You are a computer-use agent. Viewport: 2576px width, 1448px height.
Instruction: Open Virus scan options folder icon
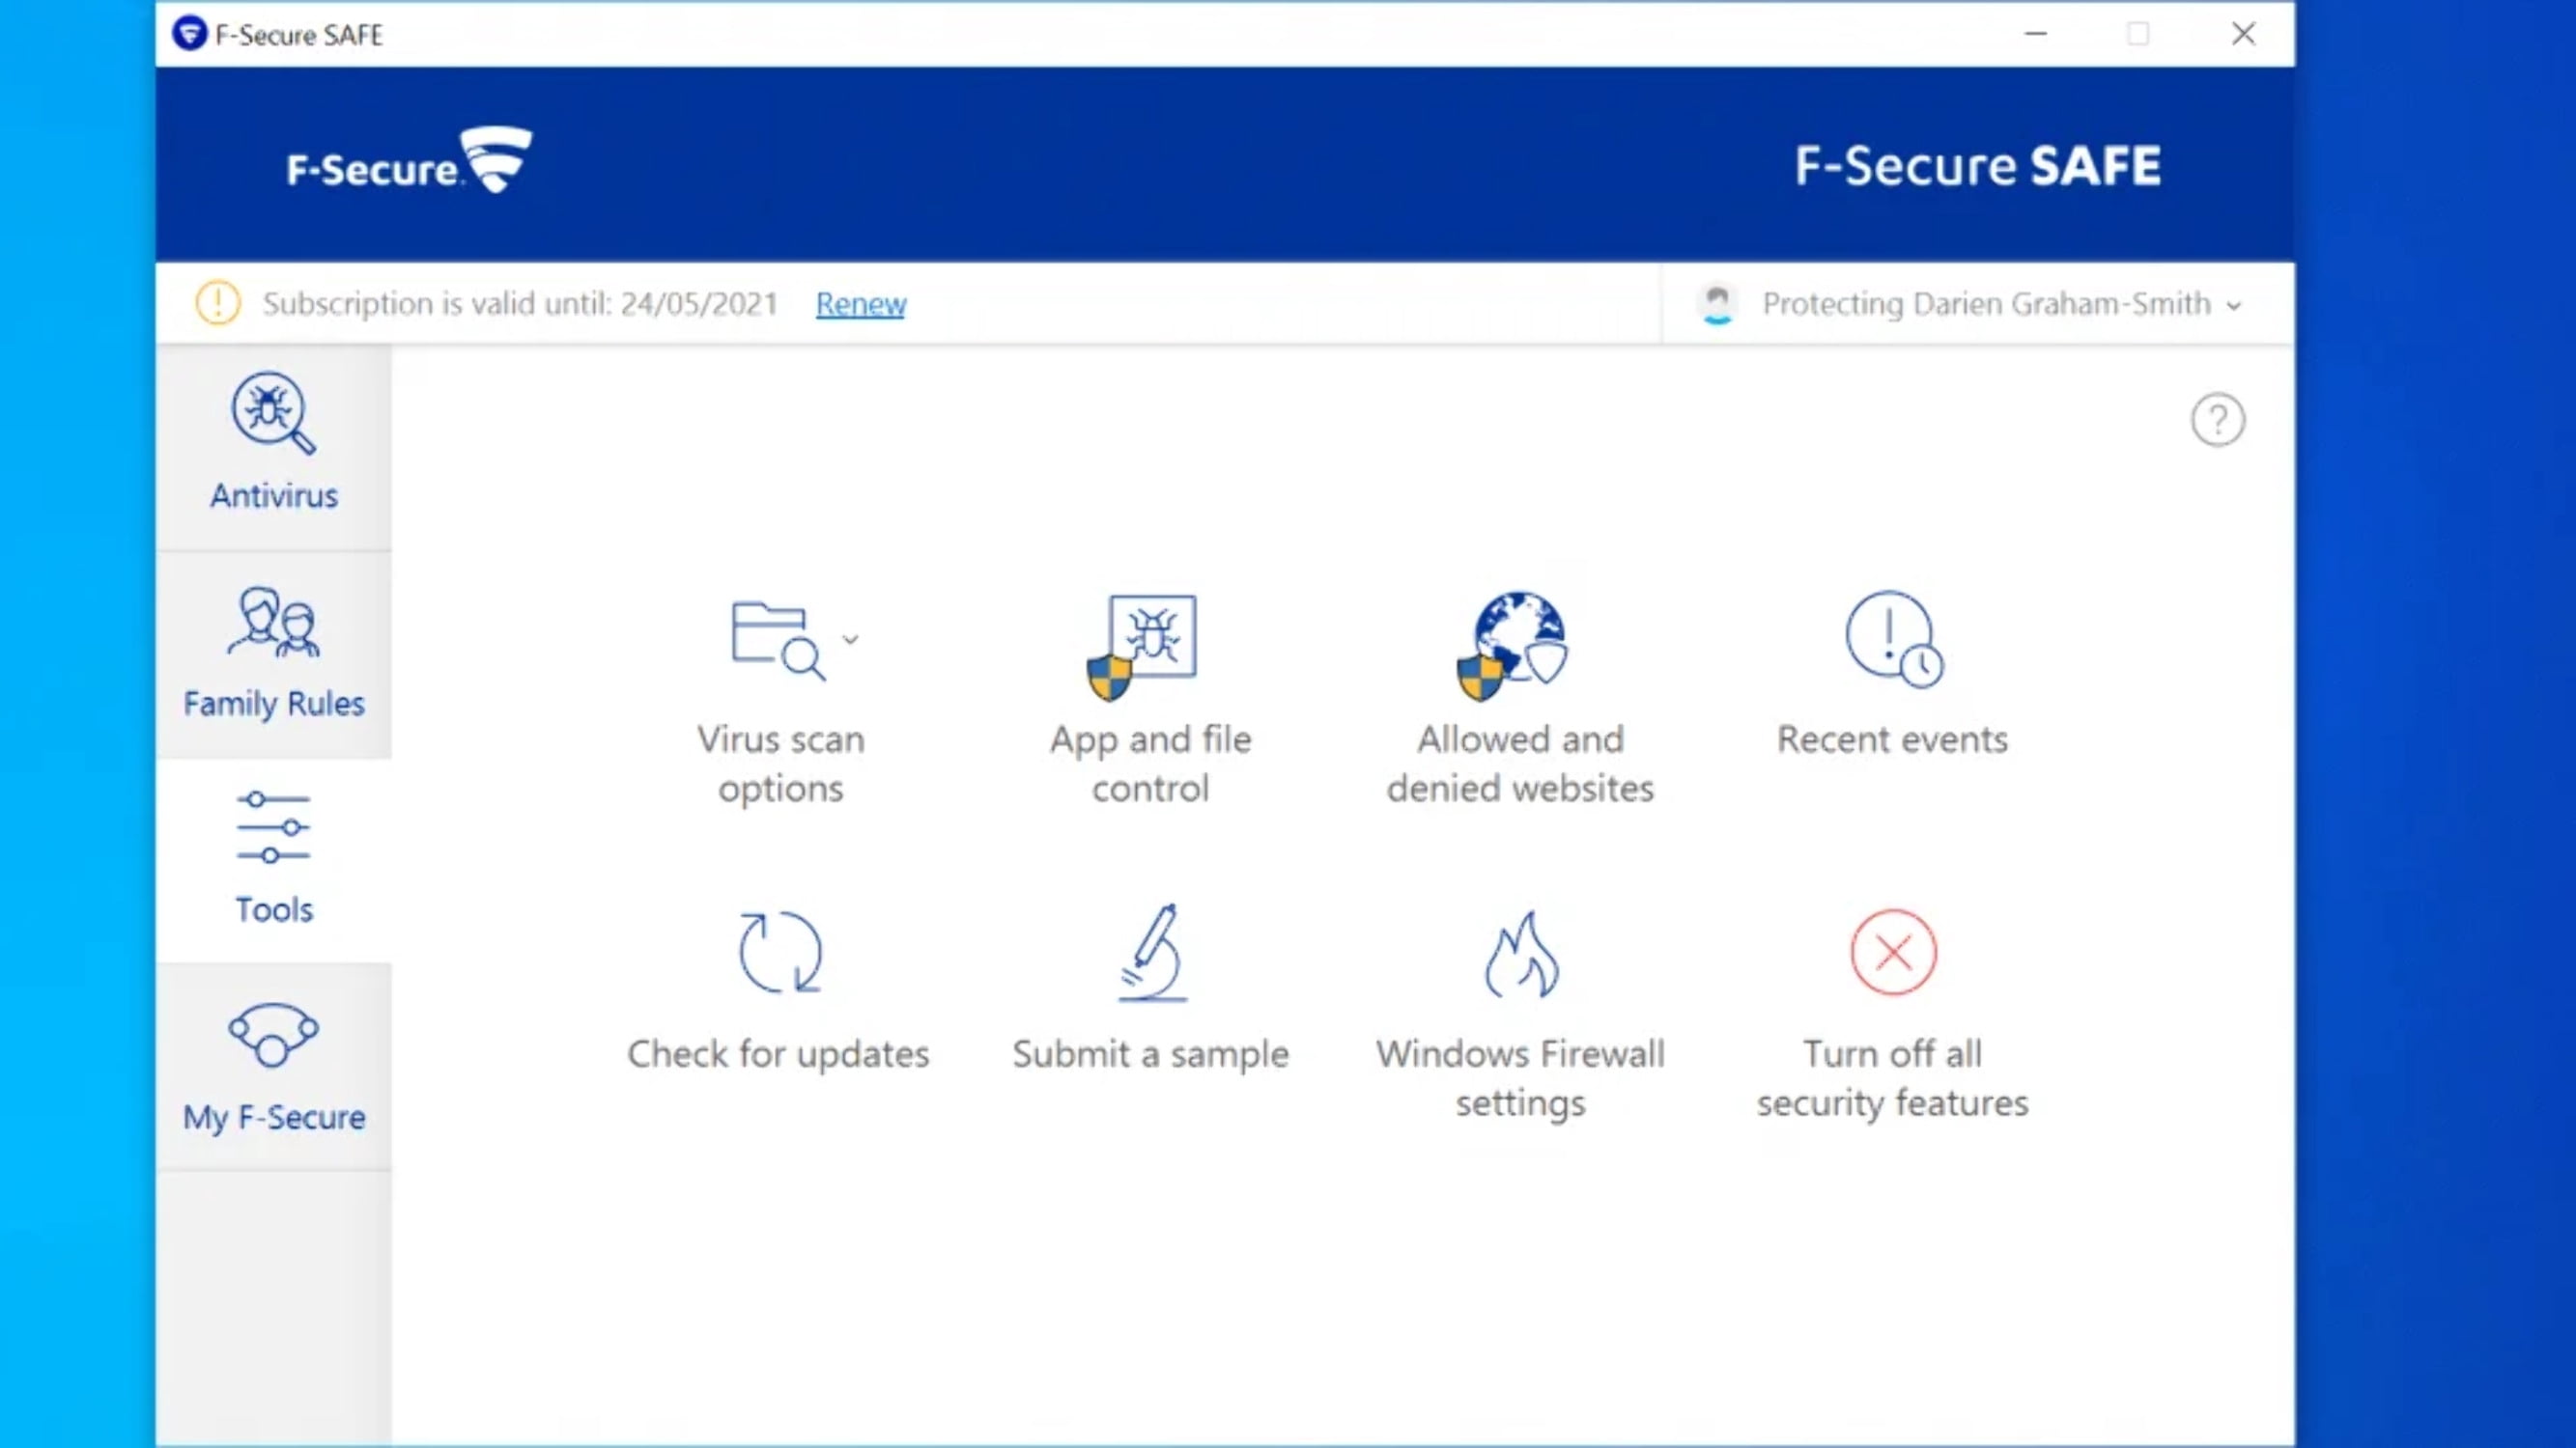[775, 640]
